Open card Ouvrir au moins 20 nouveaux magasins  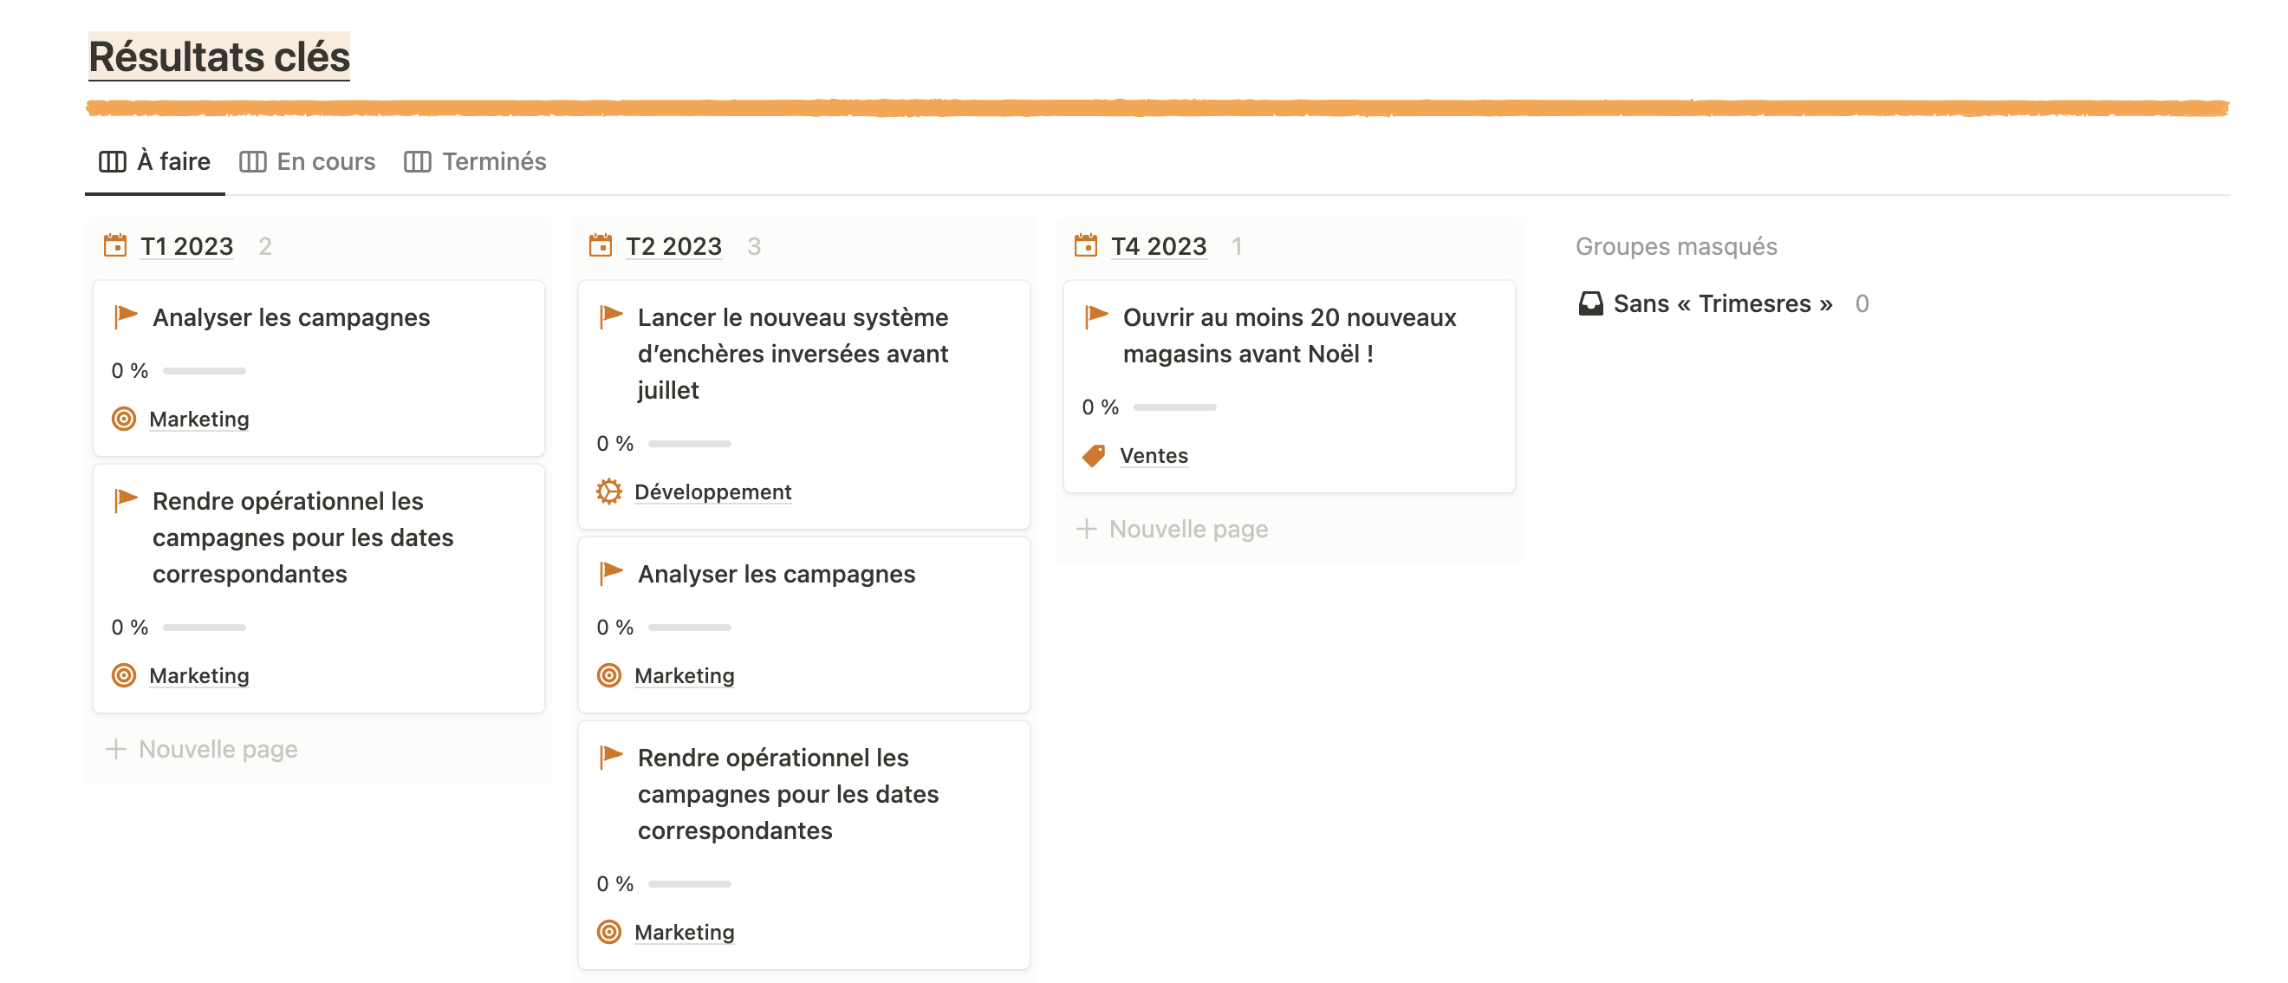1289,335
